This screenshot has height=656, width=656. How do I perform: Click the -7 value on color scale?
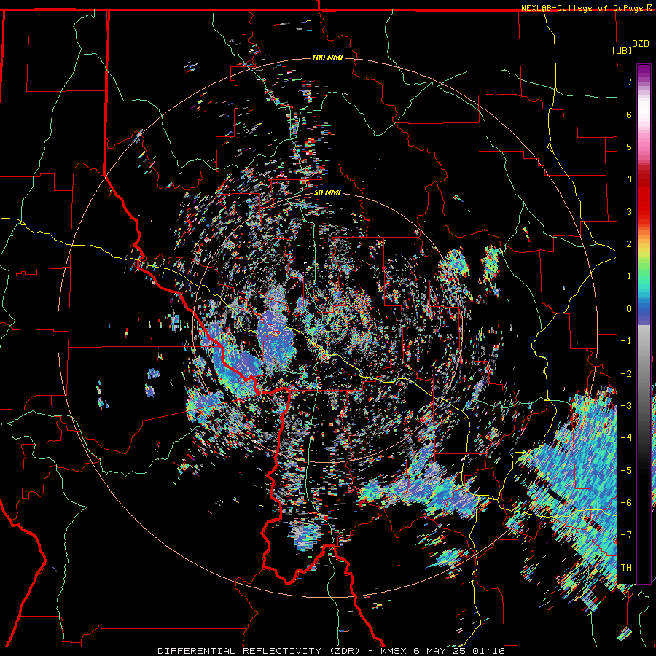pos(626,535)
